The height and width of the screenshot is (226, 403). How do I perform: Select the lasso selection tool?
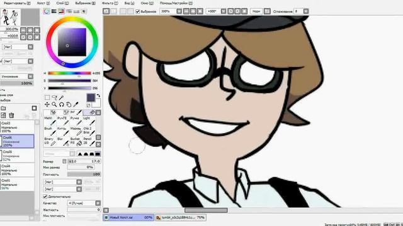[x=54, y=97]
